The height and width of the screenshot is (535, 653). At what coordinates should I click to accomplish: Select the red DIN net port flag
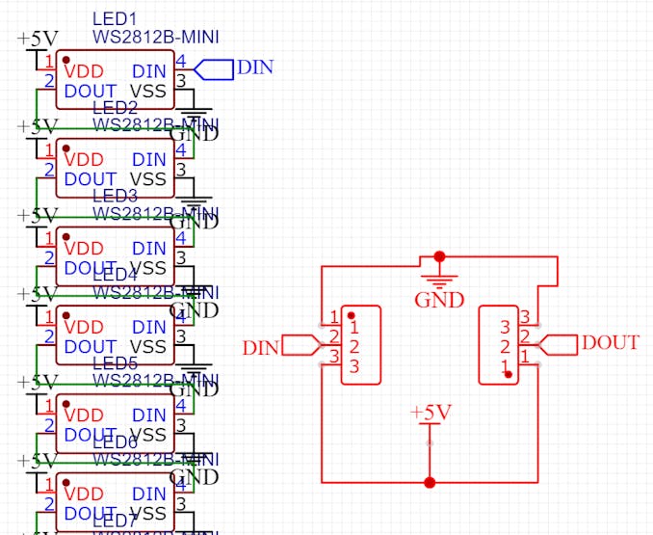[302, 345]
